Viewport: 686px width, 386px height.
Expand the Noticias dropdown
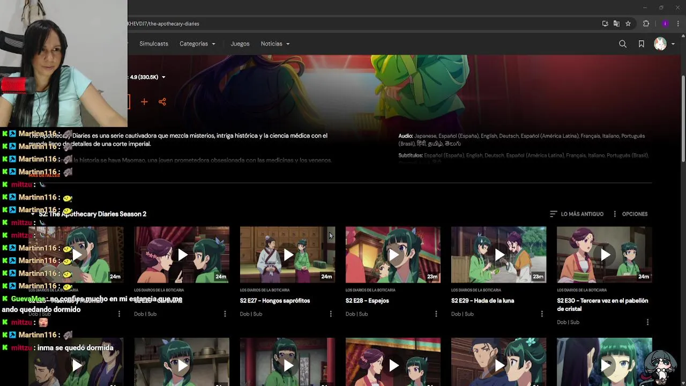pyautogui.click(x=275, y=44)
